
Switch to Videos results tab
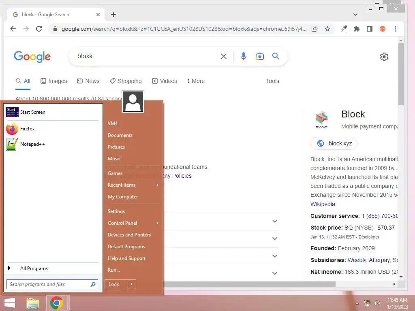(x=165, y=81)
